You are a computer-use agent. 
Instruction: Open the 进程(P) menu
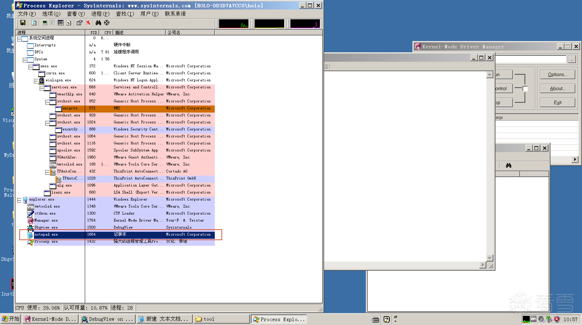click(101, 14)
